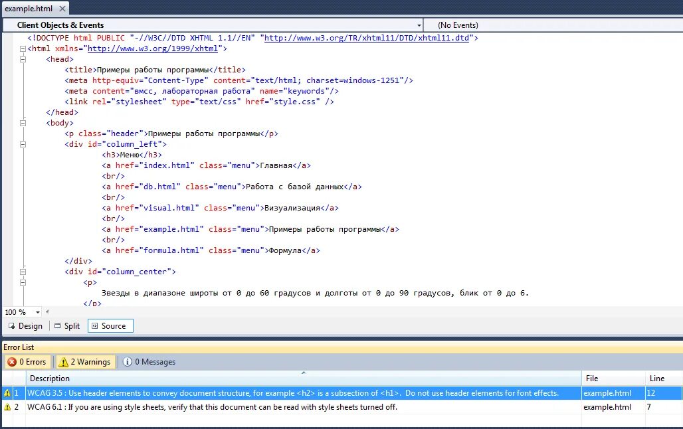Click line number 12 in first warning

pyautogui.click(x=650, y=393)
